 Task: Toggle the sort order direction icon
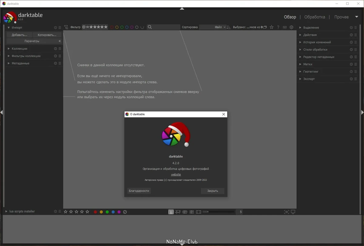pos(229,27)
